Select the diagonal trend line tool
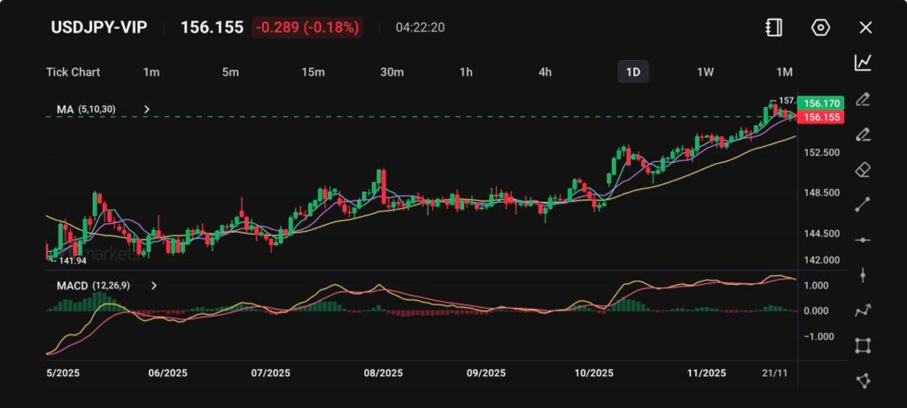The image size is (907, 408). (x=863, y=204)
